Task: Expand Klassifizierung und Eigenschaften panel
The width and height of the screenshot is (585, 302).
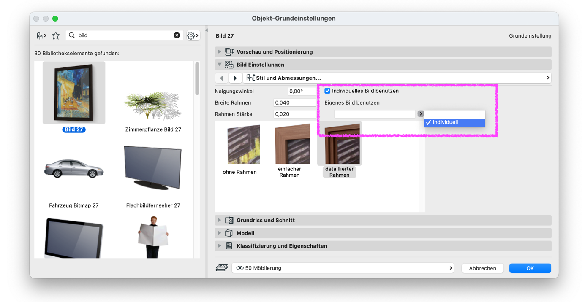Action: point(219,246)
